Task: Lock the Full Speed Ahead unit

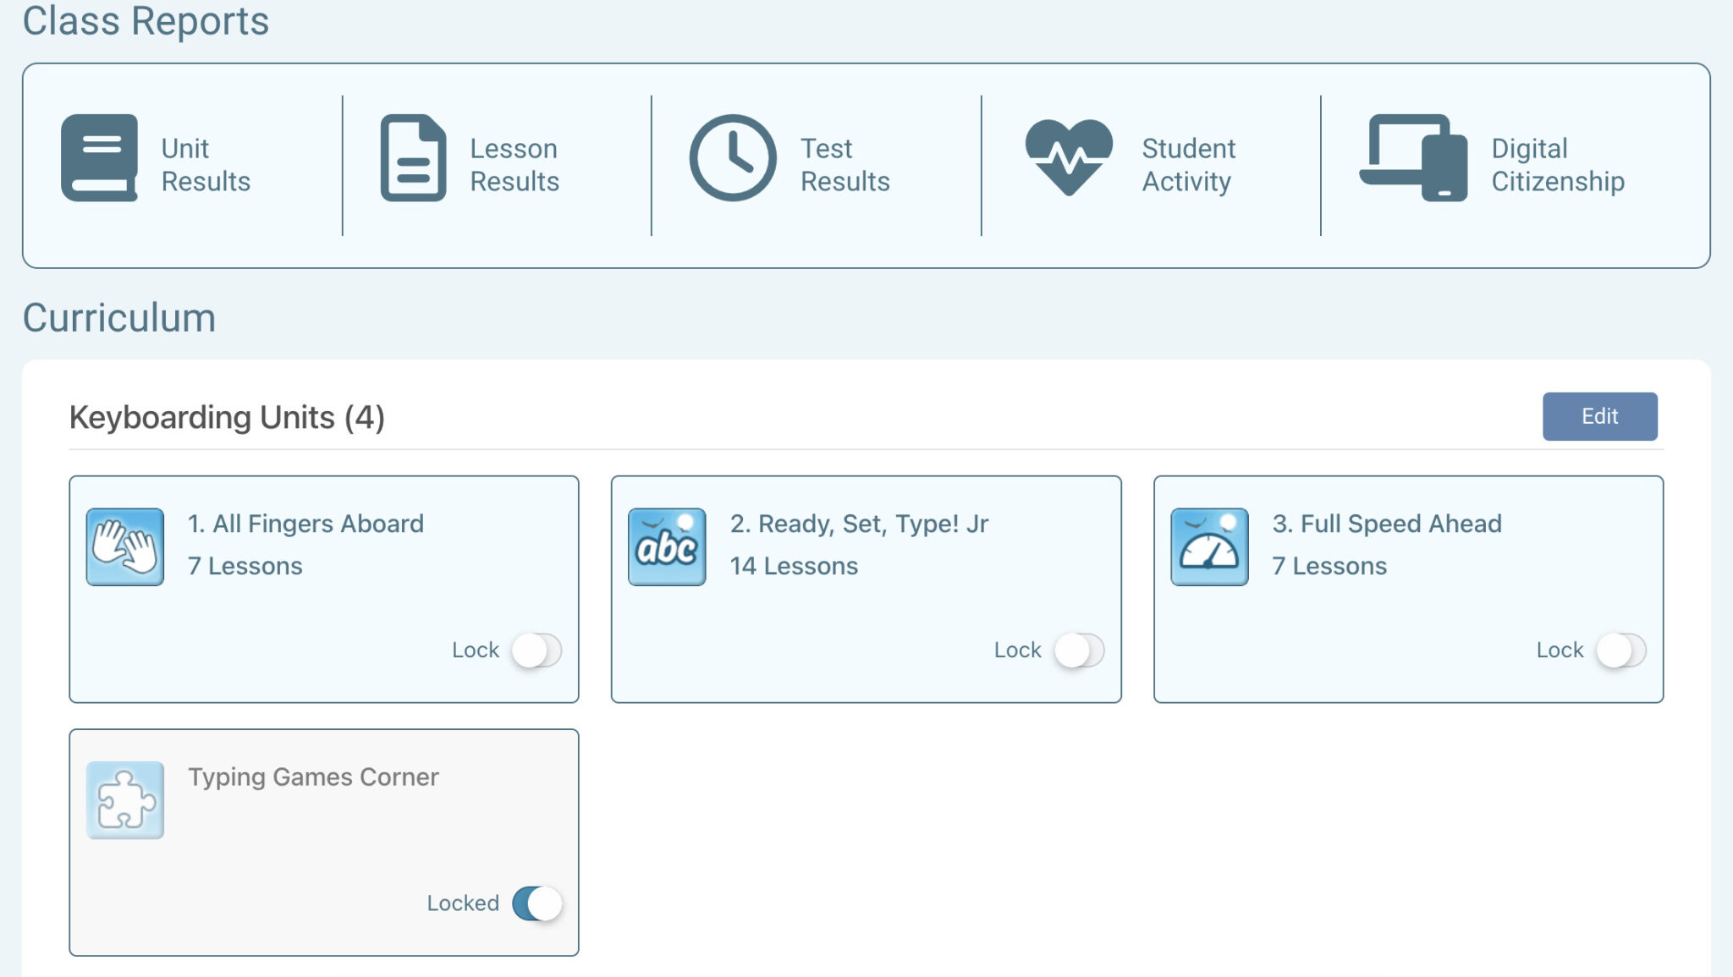Action: 1621,650
